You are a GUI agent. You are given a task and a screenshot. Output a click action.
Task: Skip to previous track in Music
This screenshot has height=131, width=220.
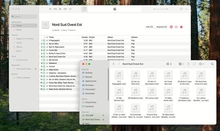55,9
